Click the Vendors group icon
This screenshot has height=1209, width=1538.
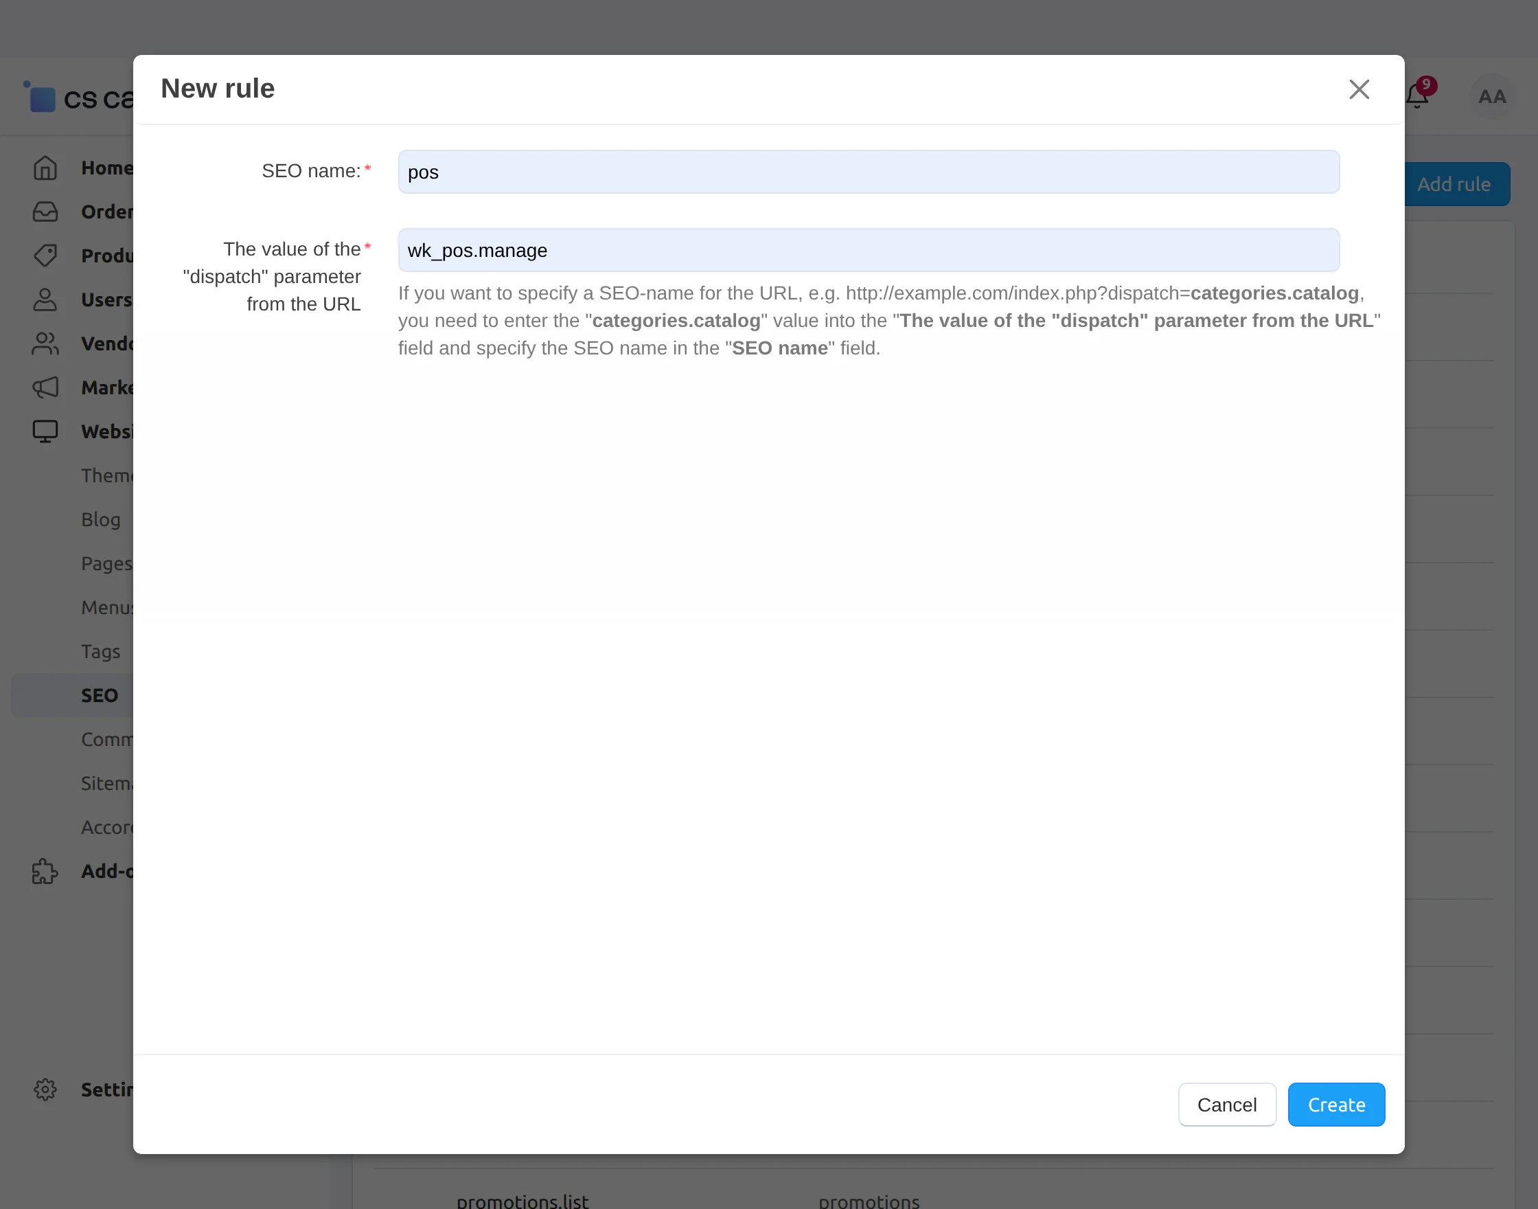click(45, 343)
